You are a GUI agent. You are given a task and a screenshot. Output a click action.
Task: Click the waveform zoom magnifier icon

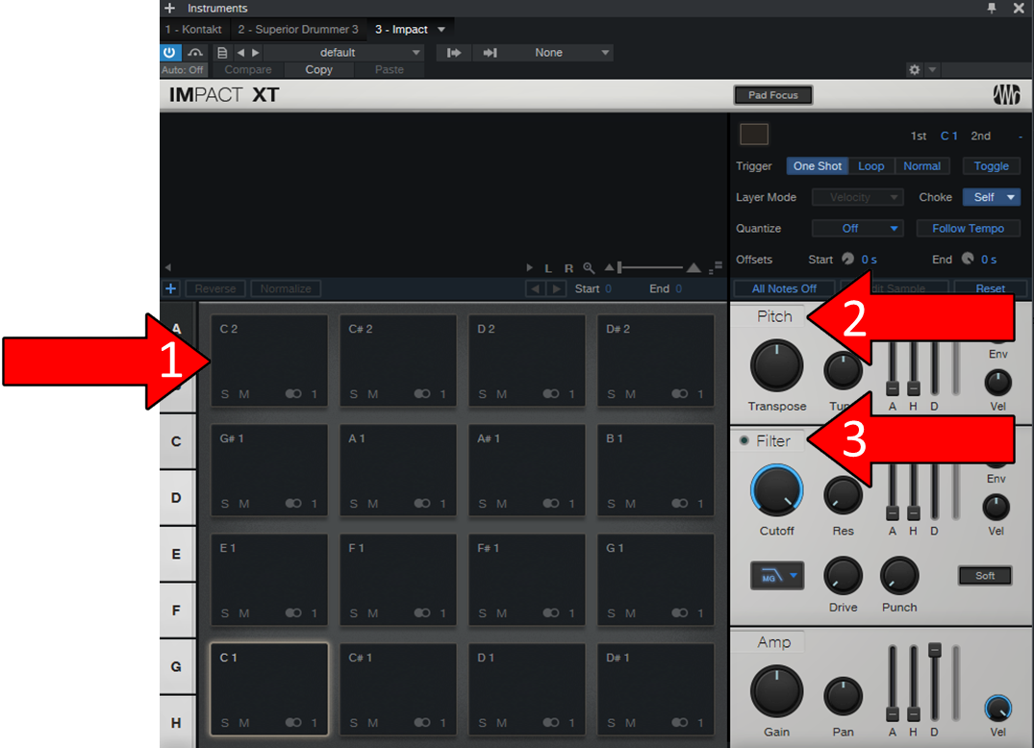pyautogui.click(x=589, y=267)
